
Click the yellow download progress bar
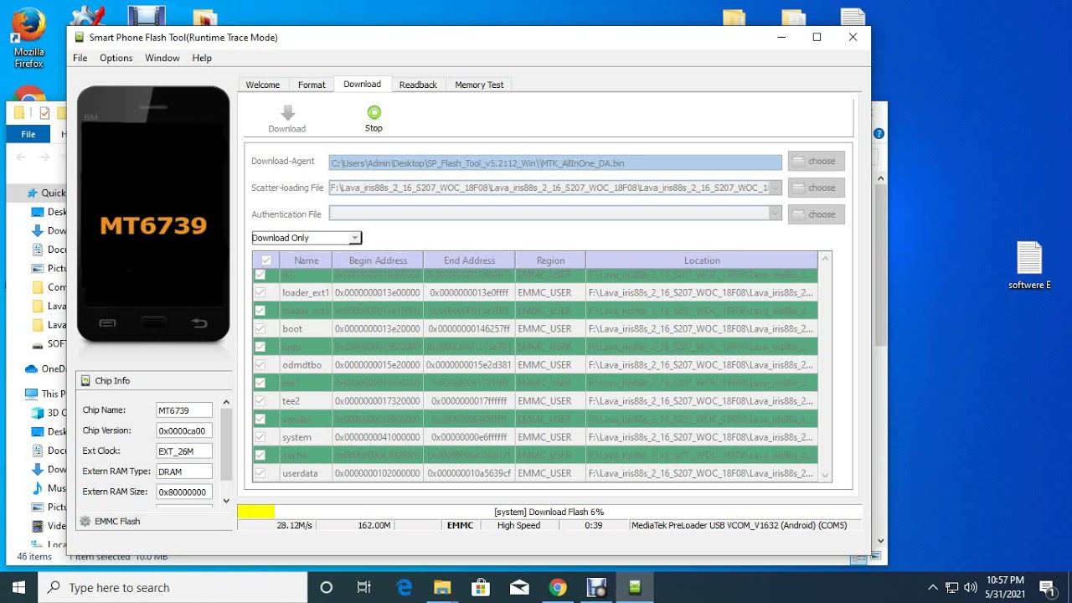tap(255, 511)
